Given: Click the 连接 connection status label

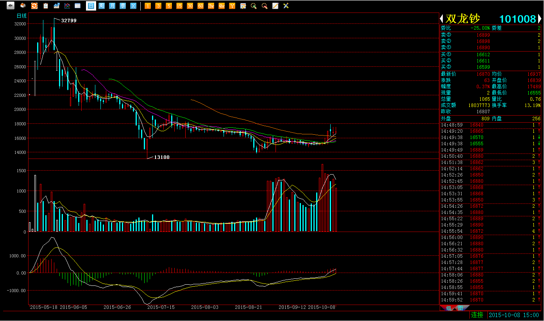Looking at the screenshot, I should point(477,315).
